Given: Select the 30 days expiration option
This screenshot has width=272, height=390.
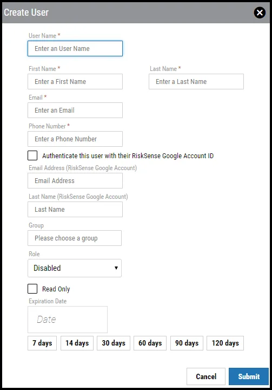Looking at the screenshot, I should 114,343.
